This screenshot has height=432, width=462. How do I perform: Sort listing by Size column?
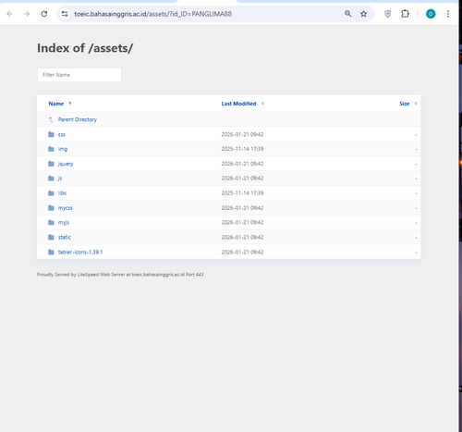pos(405,104)
